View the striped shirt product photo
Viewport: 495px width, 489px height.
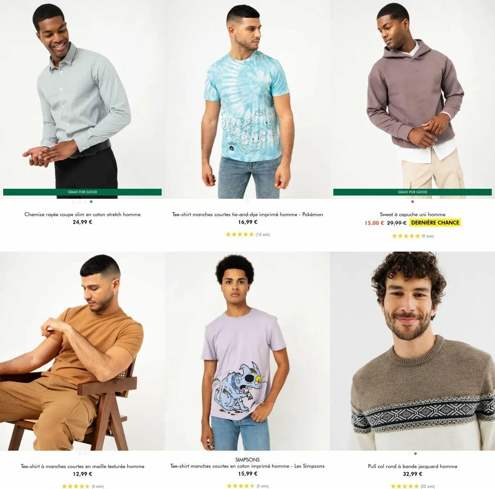(x=82, y=99)
